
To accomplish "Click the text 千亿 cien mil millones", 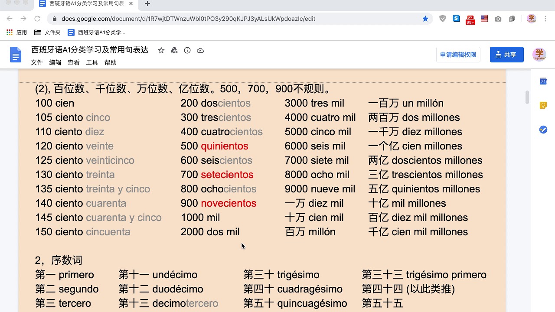I will point(418,232).
